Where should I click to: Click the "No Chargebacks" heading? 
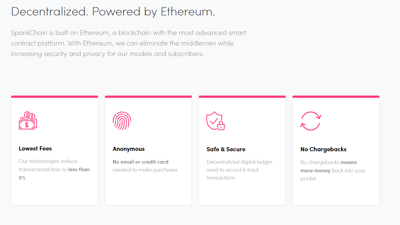pos(323,149)
